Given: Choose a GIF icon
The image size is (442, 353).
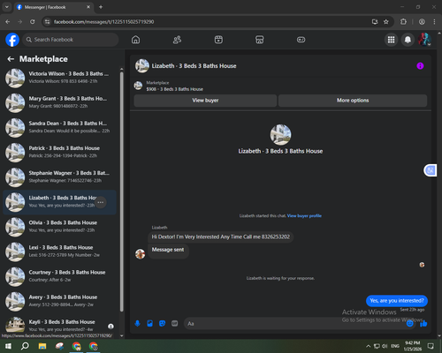Looking at the screenshot, I should coord(175,324).
